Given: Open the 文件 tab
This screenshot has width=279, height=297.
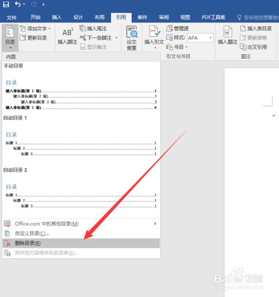Looking at the screenshot, I should click(12, 17).
